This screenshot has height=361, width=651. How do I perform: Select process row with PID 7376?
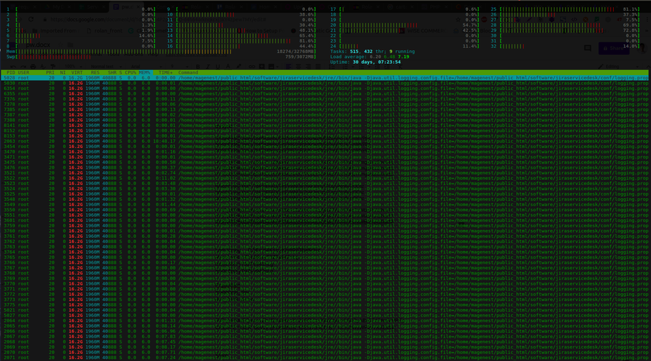tap(325, 99)
